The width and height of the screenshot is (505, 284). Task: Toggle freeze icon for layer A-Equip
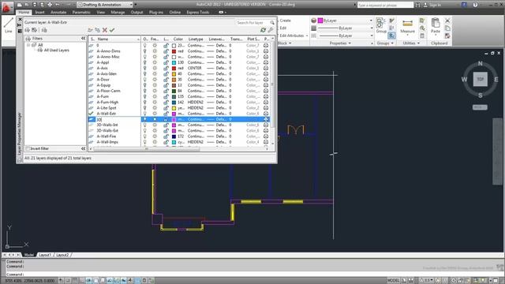[155, 85]
